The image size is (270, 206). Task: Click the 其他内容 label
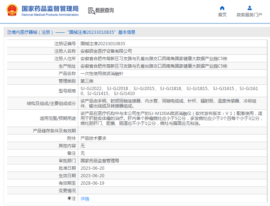(67, 146)
